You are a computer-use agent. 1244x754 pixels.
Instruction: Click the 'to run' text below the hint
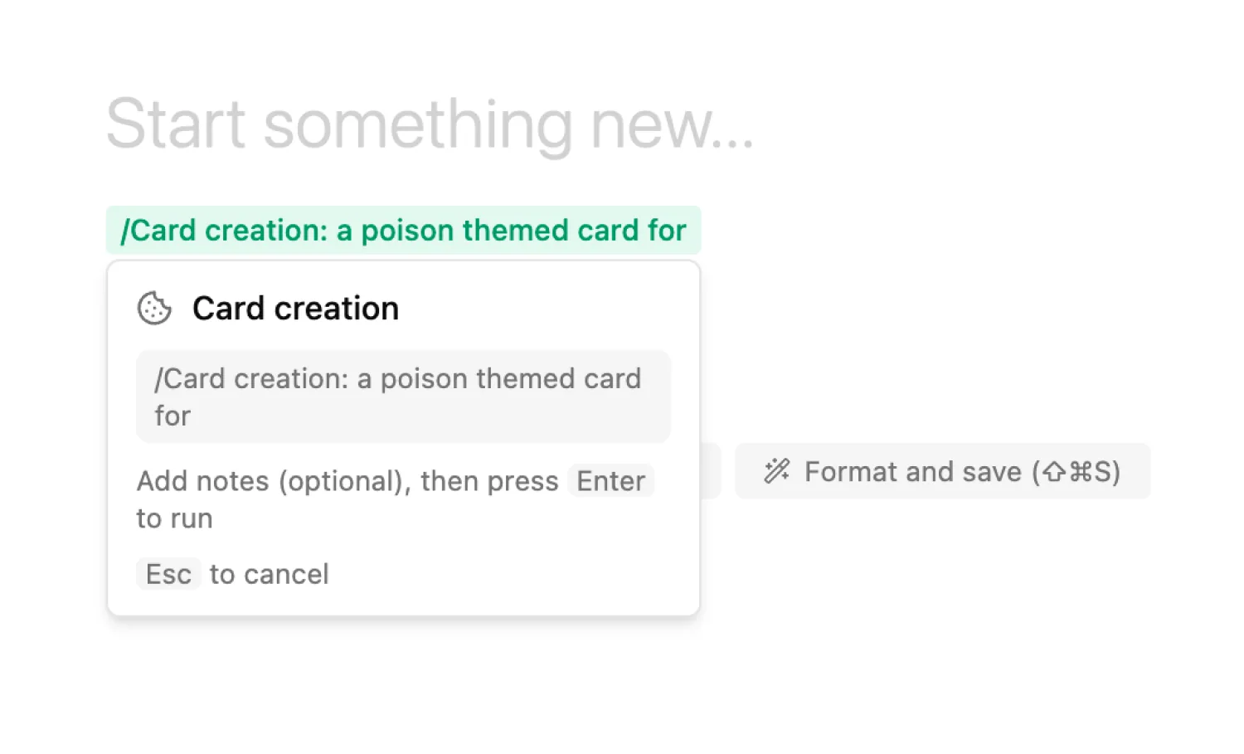175,518
